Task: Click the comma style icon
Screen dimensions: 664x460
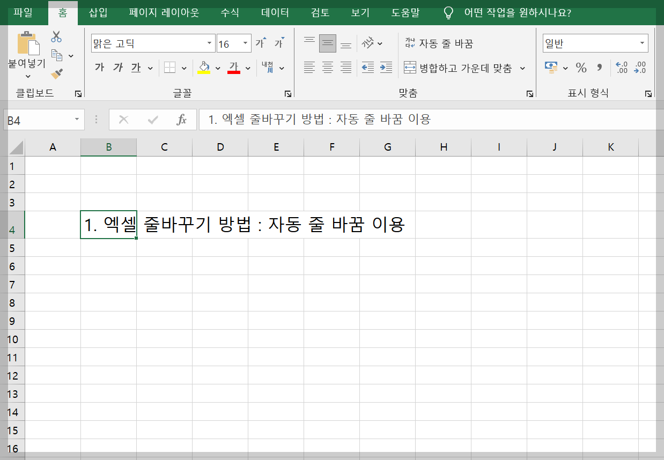Action: pos(599,68)
